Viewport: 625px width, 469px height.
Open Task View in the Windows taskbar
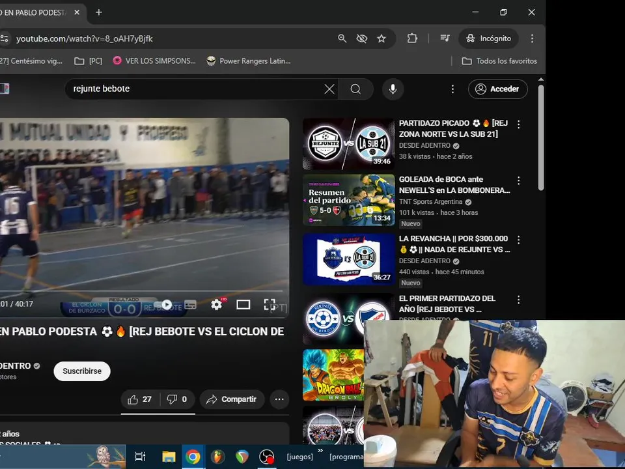pyautogui.click(x=141, y=457)
